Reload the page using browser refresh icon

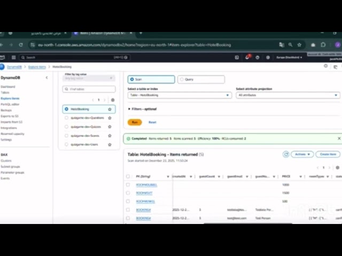(x=21, y=45)
